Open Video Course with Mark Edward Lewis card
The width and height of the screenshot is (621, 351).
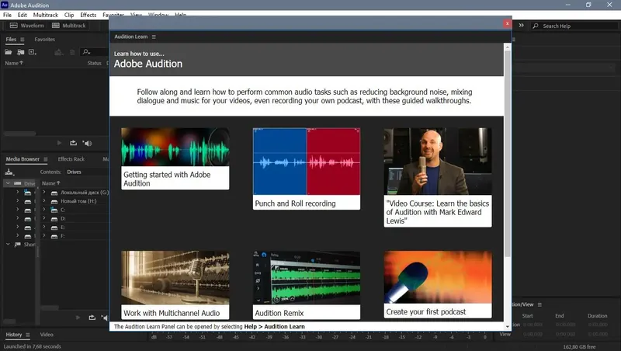coord(438,177)
